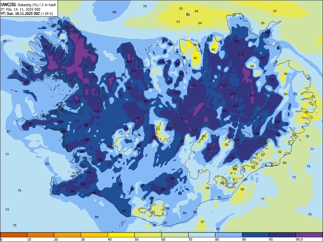Viewport: 323px width, 242px height.
Task: Click the 90–95 blue legend swatch
Action: [255, 235]
